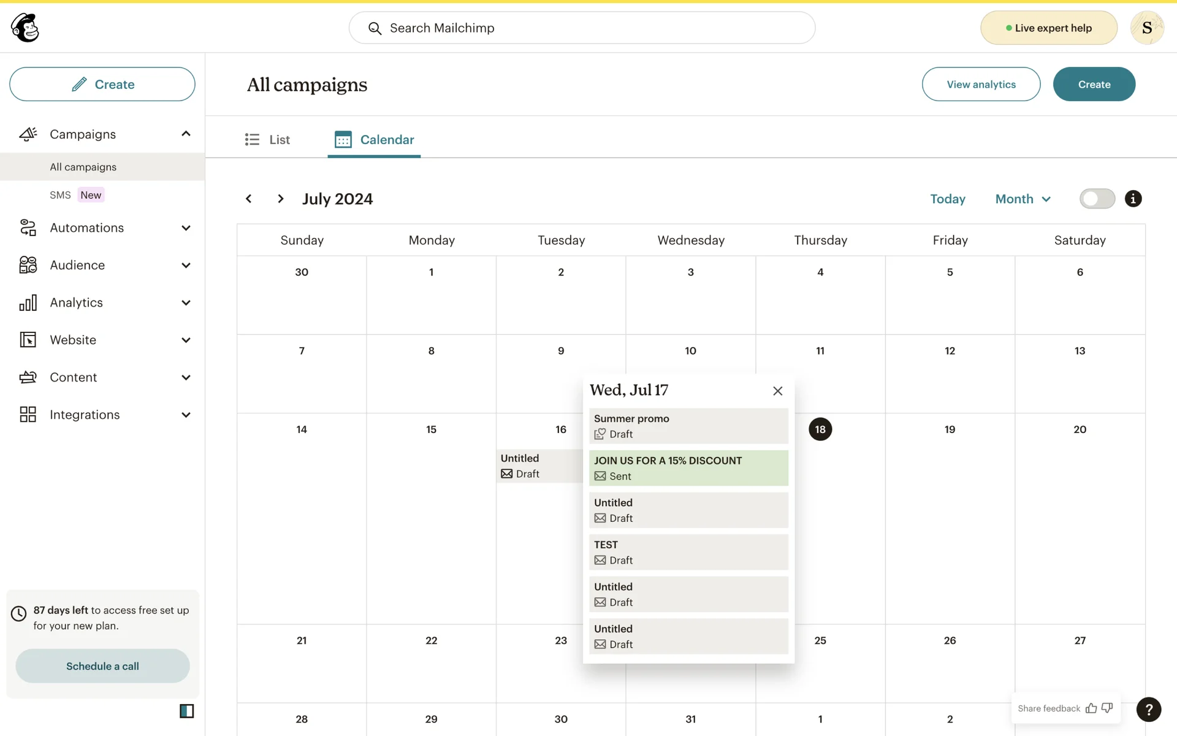The image size is (1177, 736).
Task: Click the Mailchimp Freddie logo
Action: pos(25,28)
